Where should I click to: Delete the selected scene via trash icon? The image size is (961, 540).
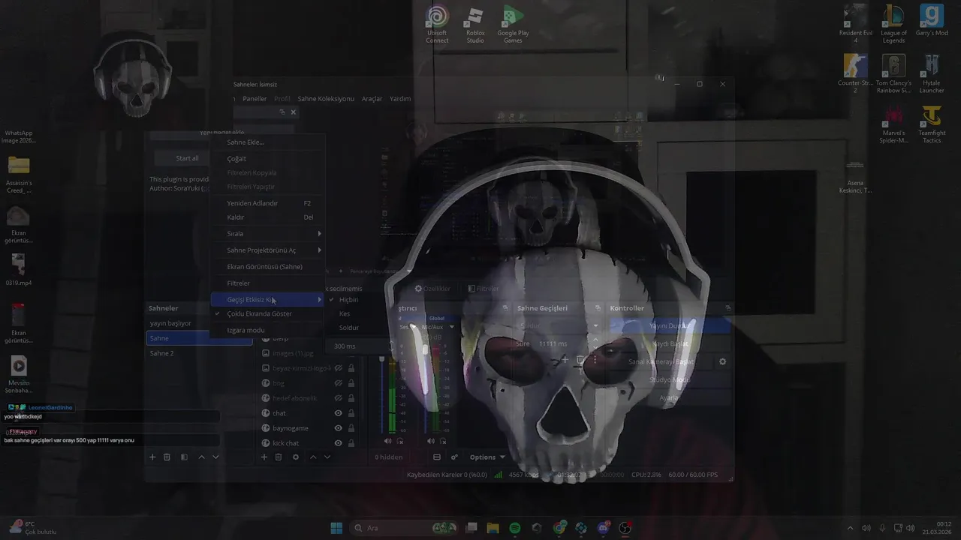(167, 457)
